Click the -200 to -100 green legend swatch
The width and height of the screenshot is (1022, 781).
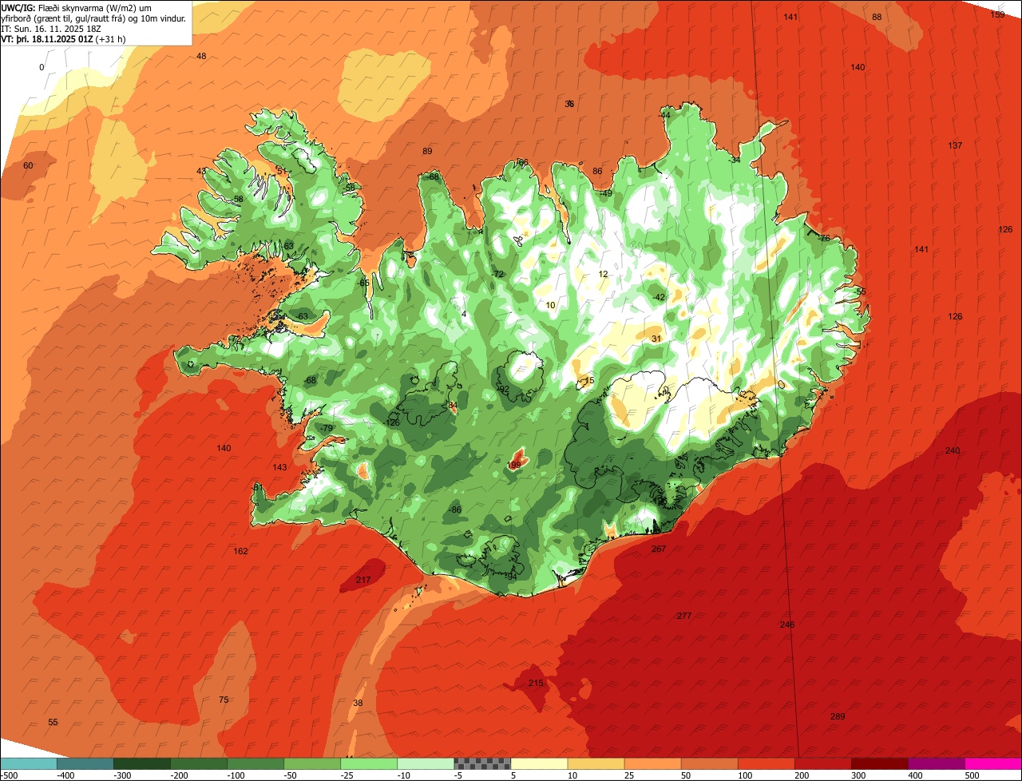pos(199,763)
